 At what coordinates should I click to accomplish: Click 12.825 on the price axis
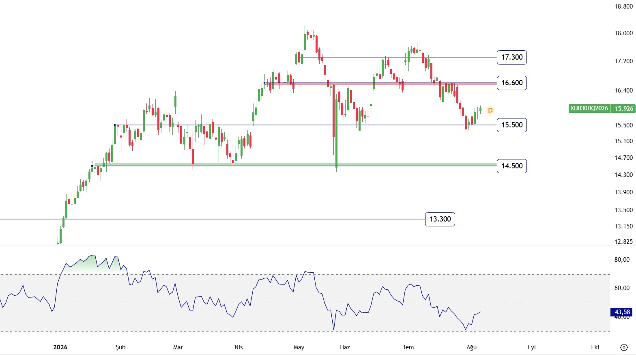pos(623,242)
